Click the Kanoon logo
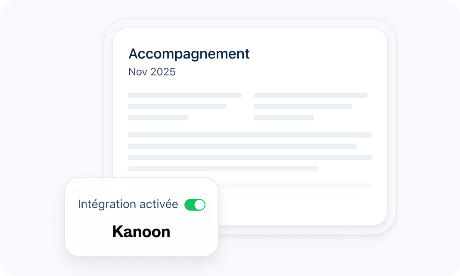The image size is (460, 276). pos(141,232)
